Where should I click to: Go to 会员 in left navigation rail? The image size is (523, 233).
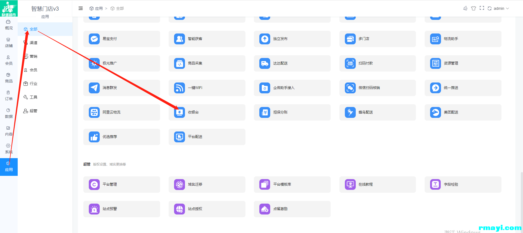click(x=9, y=60)
